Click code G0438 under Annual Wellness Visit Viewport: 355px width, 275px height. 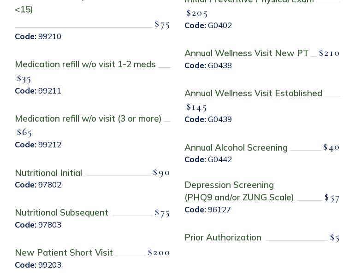219,65
